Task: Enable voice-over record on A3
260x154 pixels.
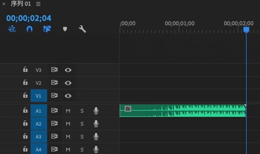Action: (96, 136)
